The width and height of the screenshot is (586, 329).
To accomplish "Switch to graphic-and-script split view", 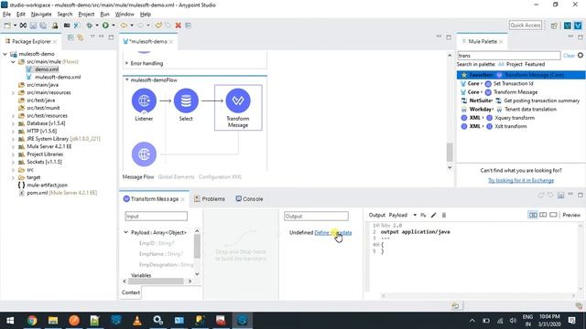I will coord(533,215).
